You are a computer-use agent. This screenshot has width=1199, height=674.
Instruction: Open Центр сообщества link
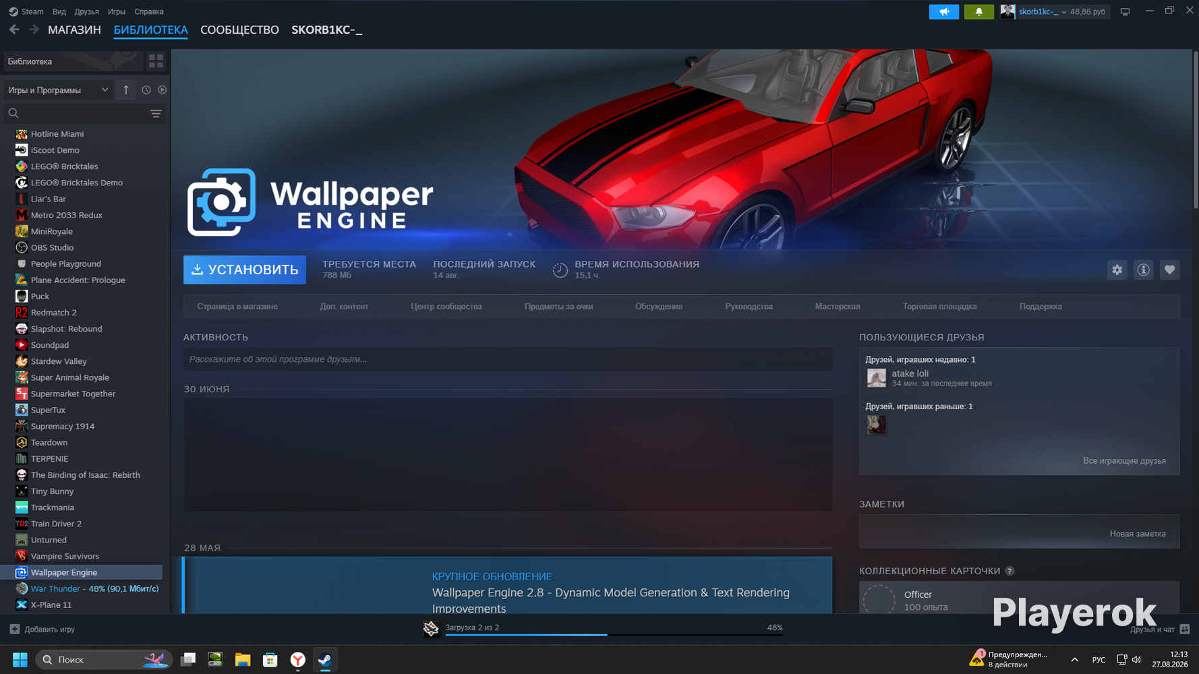coord(446,307)
